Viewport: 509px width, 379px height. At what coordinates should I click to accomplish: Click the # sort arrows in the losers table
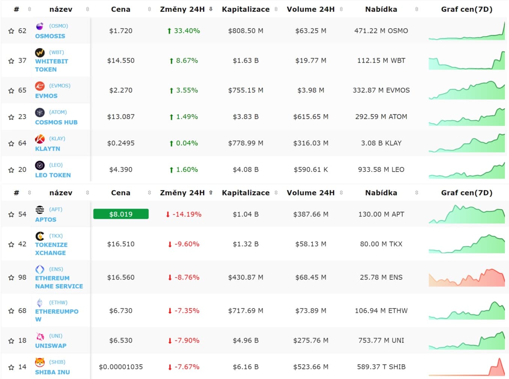(x=29, y=193)
